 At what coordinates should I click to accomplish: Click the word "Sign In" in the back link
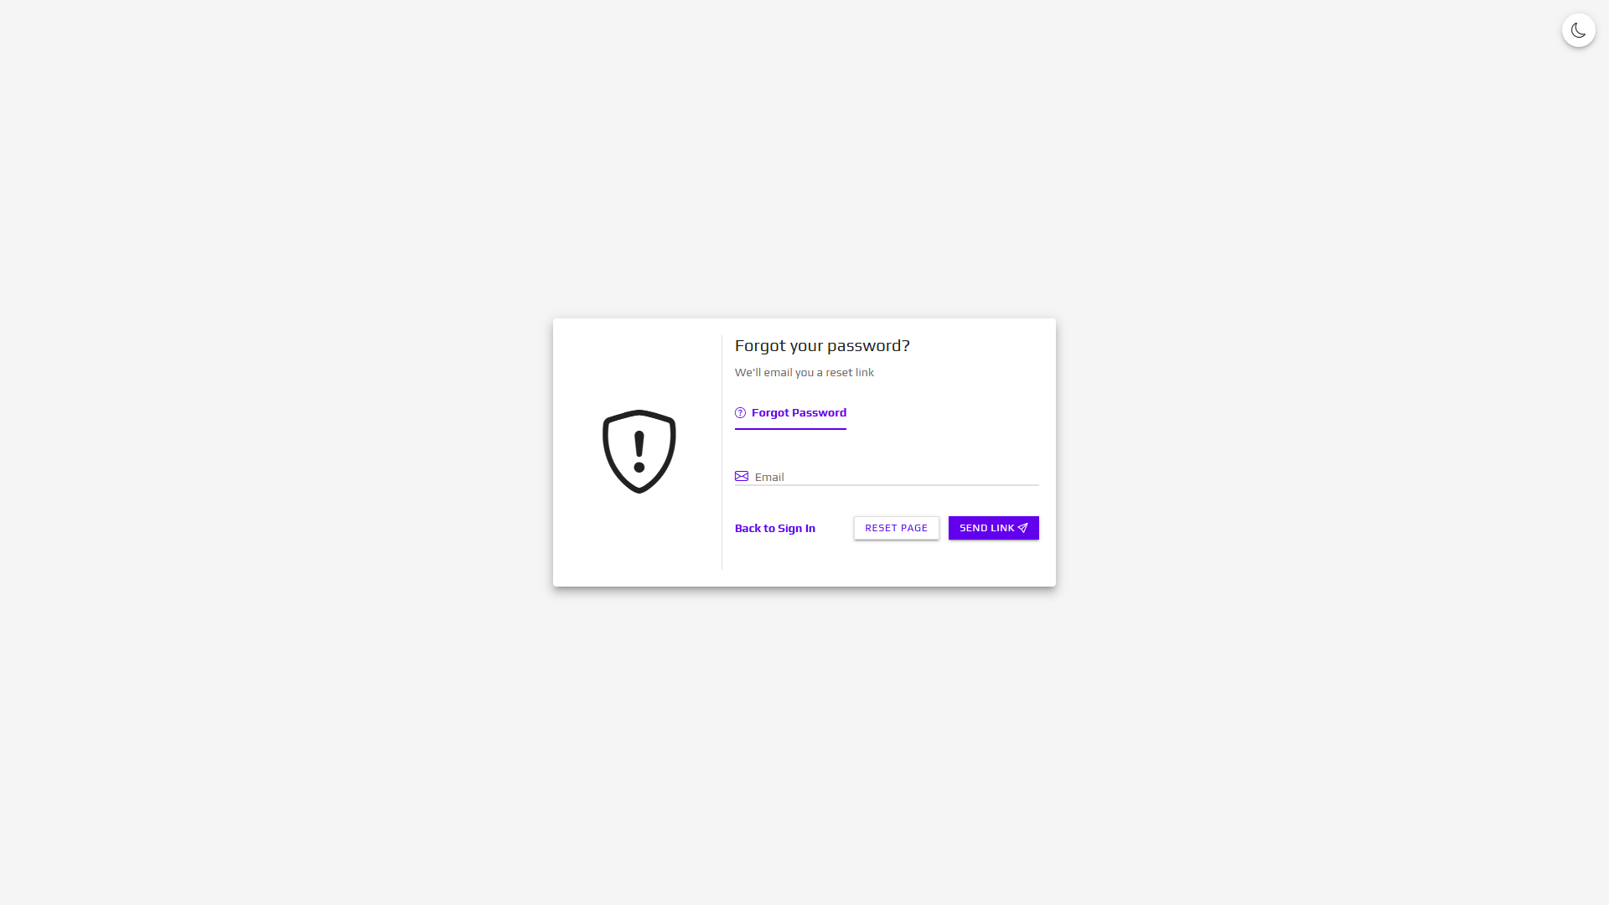796,528
